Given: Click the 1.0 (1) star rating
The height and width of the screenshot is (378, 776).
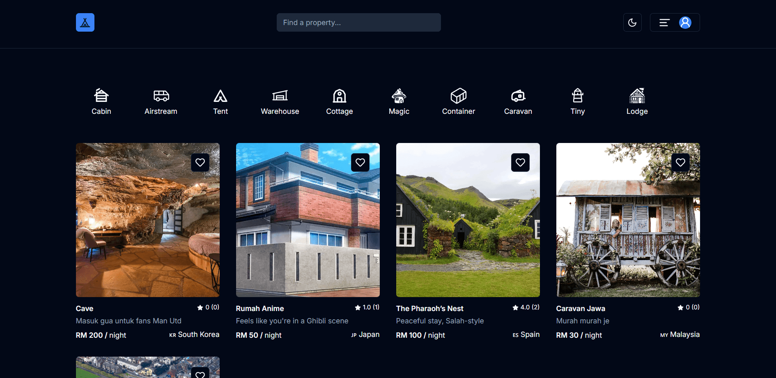Looking at the screenshot, I should click(x=367, y=307).
